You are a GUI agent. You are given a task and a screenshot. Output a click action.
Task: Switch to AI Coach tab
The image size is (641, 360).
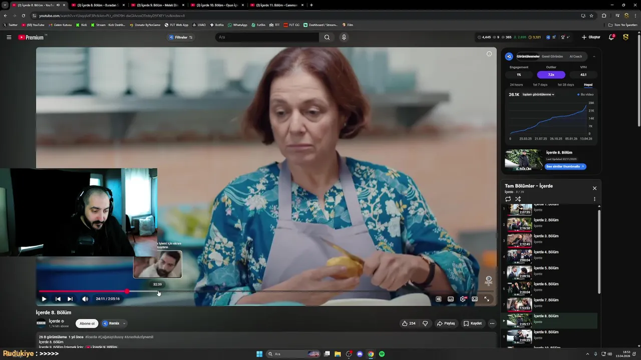[576, 56]
